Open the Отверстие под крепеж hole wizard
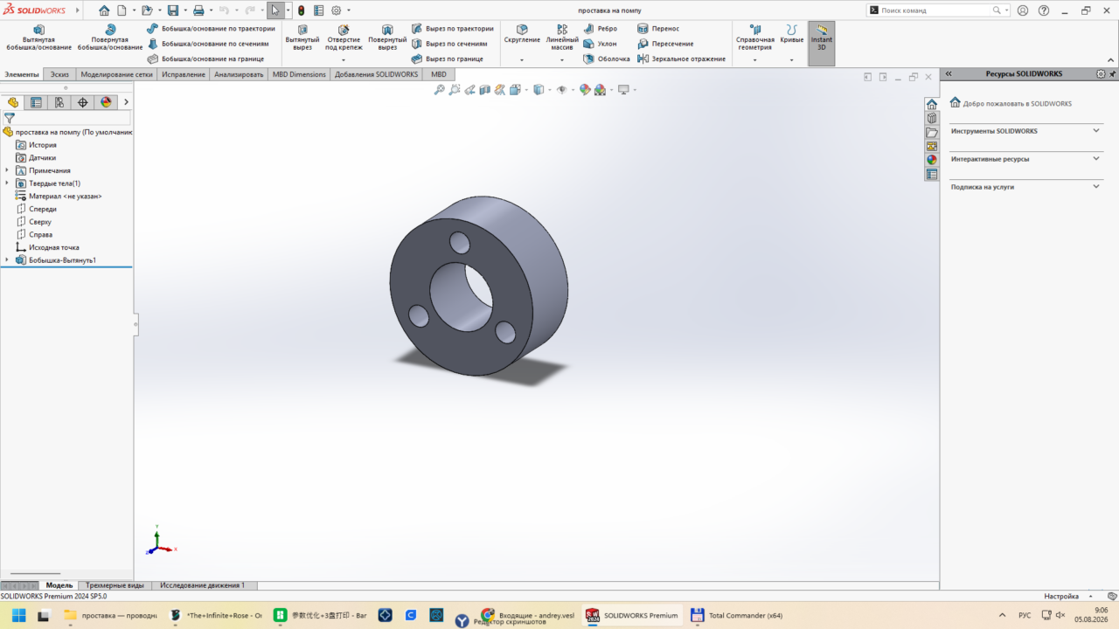The height and width of the screenshot is (629, 1119). point(344,38)
